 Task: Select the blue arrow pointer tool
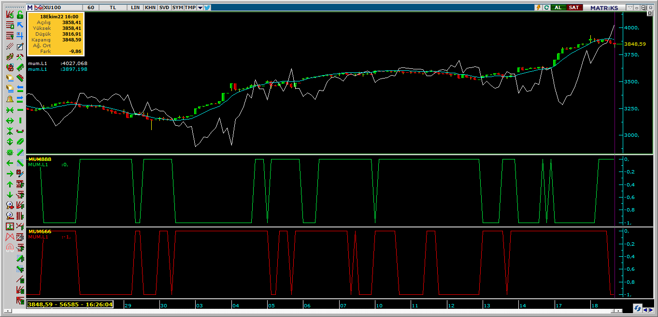[20, 25]
